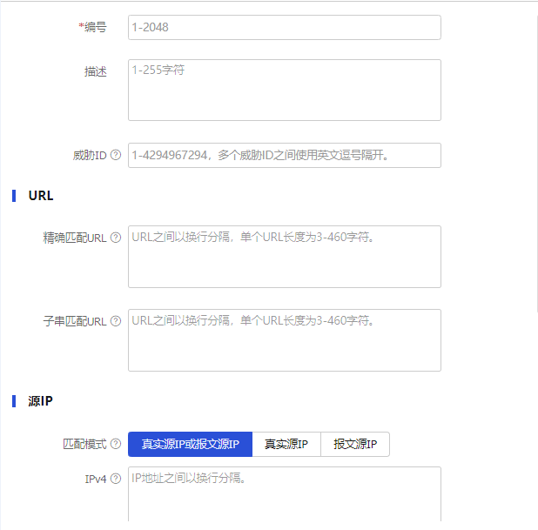Show the help hint next to 子串匹配URL
538x530 pixels.
click(x=116, y=322)
